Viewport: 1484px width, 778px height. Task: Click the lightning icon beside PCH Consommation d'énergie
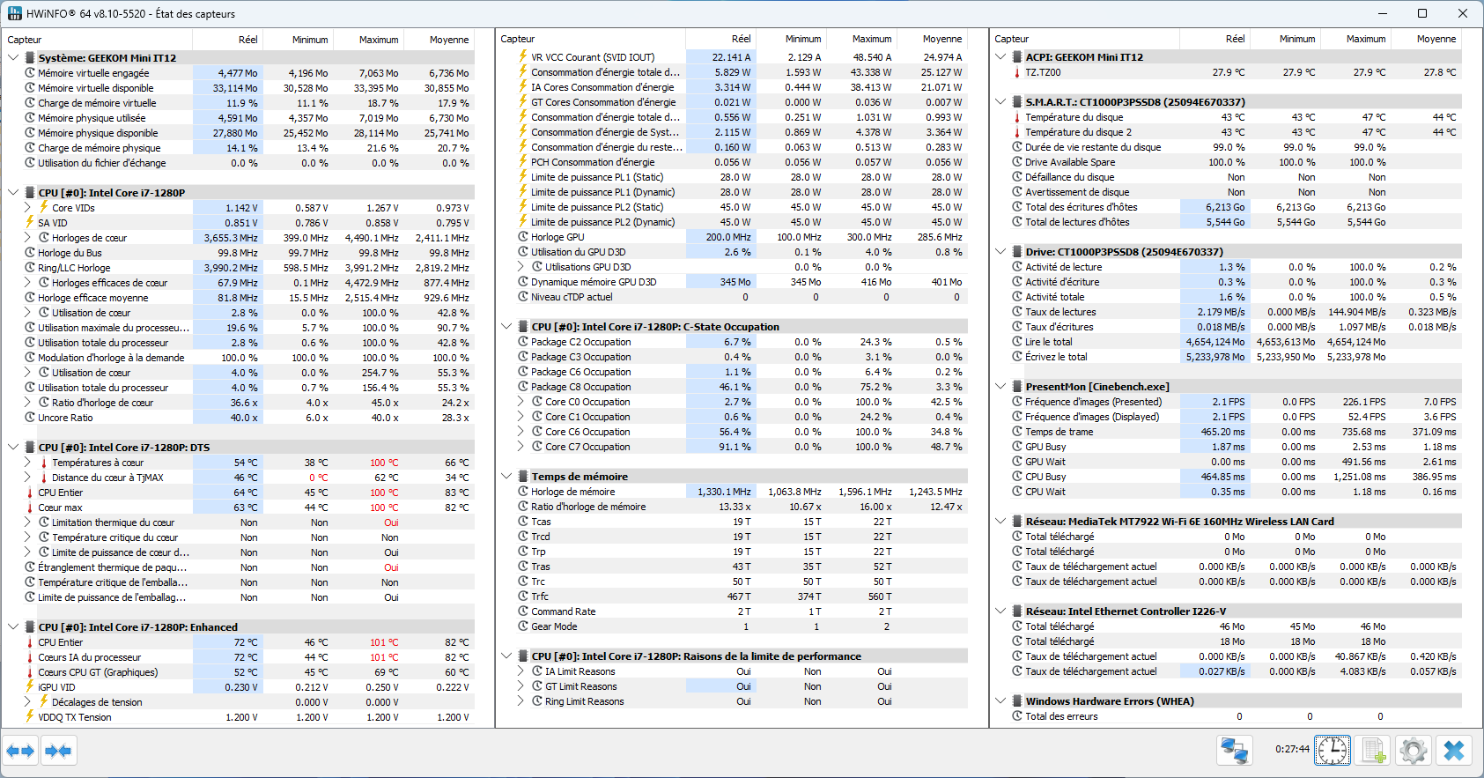[523, 162]
